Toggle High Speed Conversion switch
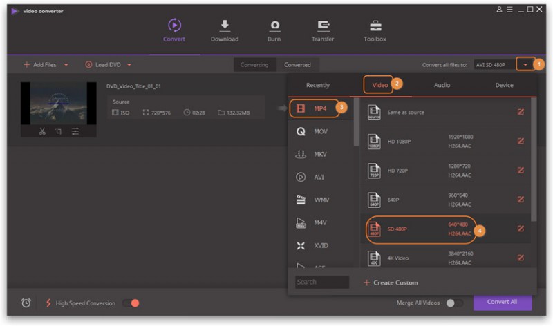 tap(131, 303)
